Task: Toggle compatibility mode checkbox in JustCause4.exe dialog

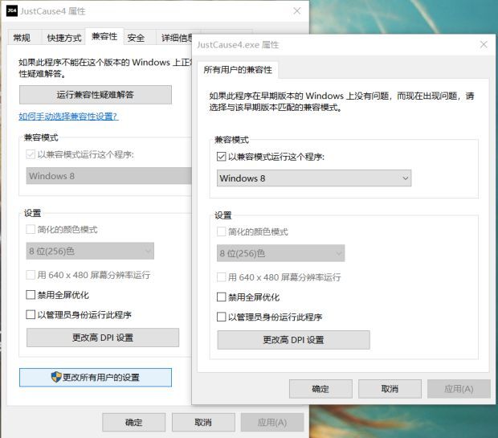Action: [222, 157]
